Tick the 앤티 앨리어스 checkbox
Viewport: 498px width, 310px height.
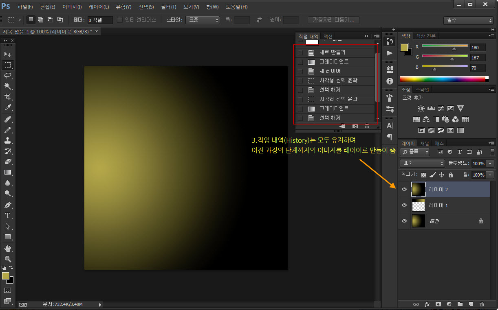[x=120, y=20]
